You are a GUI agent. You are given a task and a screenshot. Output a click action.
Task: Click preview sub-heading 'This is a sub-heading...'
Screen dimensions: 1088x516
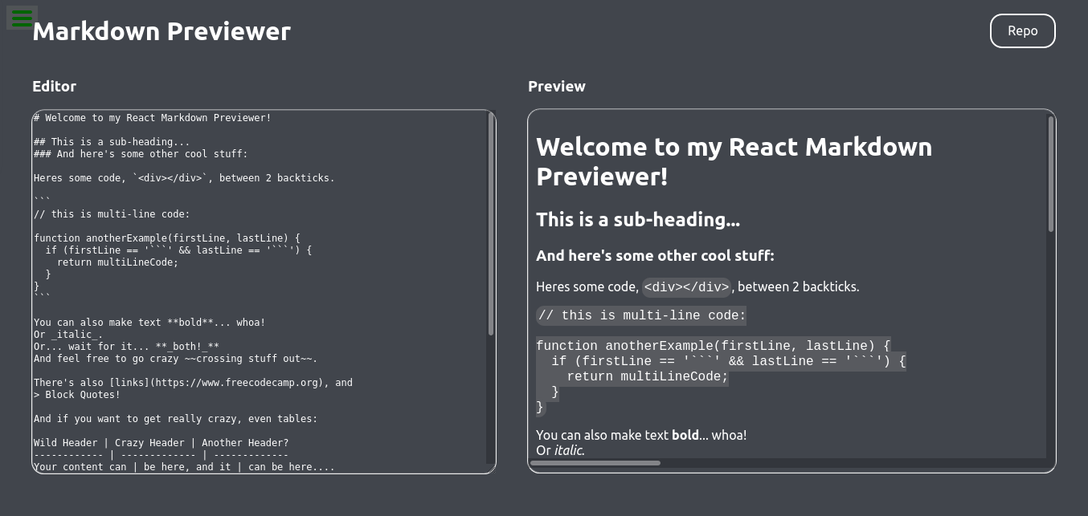[638, 220]
